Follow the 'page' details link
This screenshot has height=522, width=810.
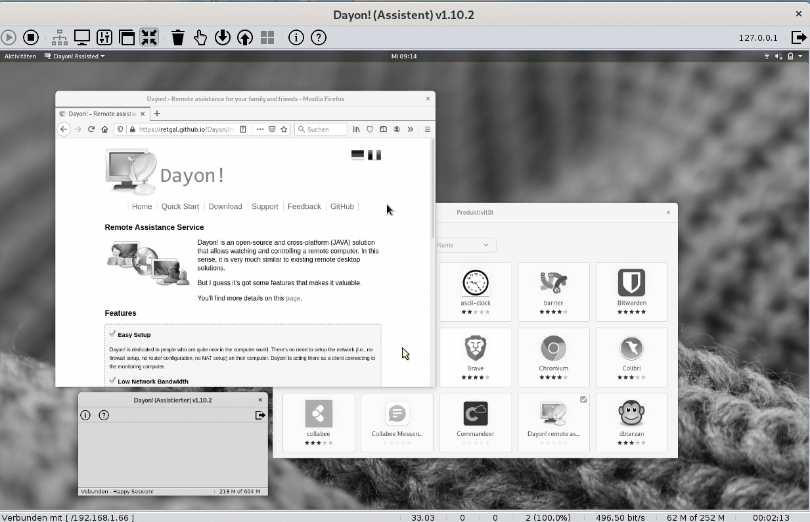293,298
